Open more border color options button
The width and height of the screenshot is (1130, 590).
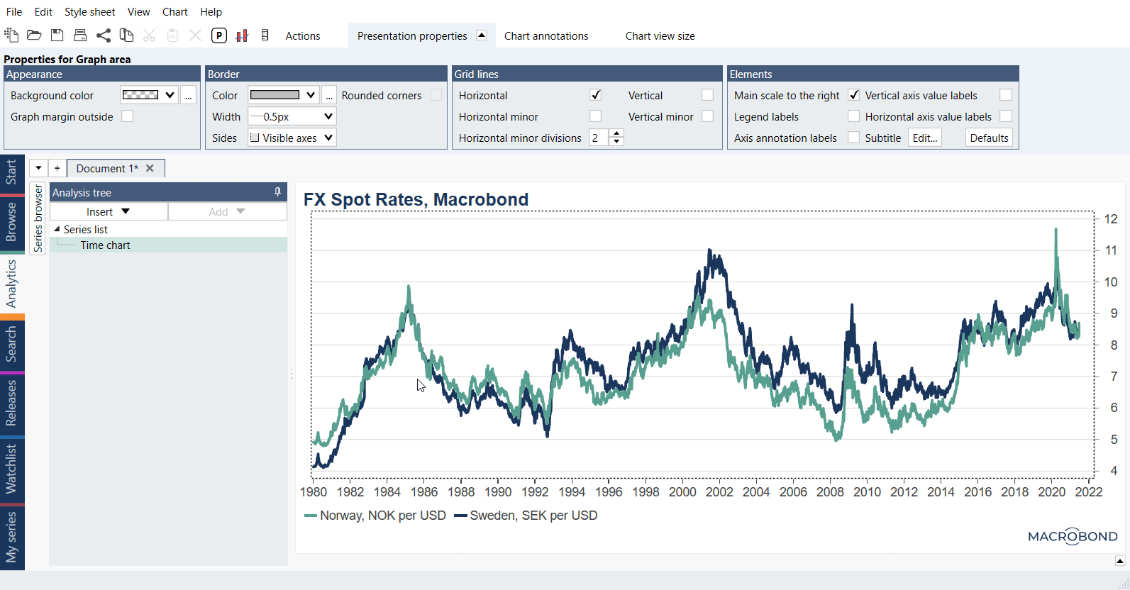click(329, 95)
